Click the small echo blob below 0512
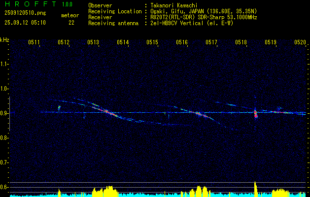This screenshot has width=310, height=197. (59, 107)
